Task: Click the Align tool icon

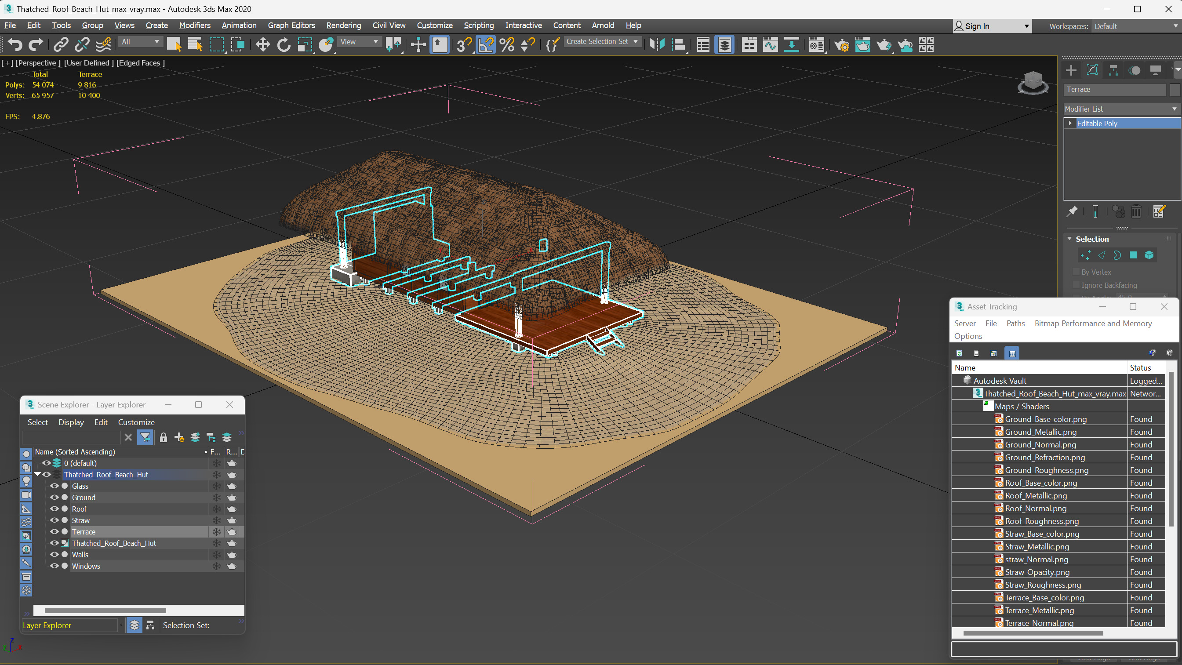Action: pos(678,44)
